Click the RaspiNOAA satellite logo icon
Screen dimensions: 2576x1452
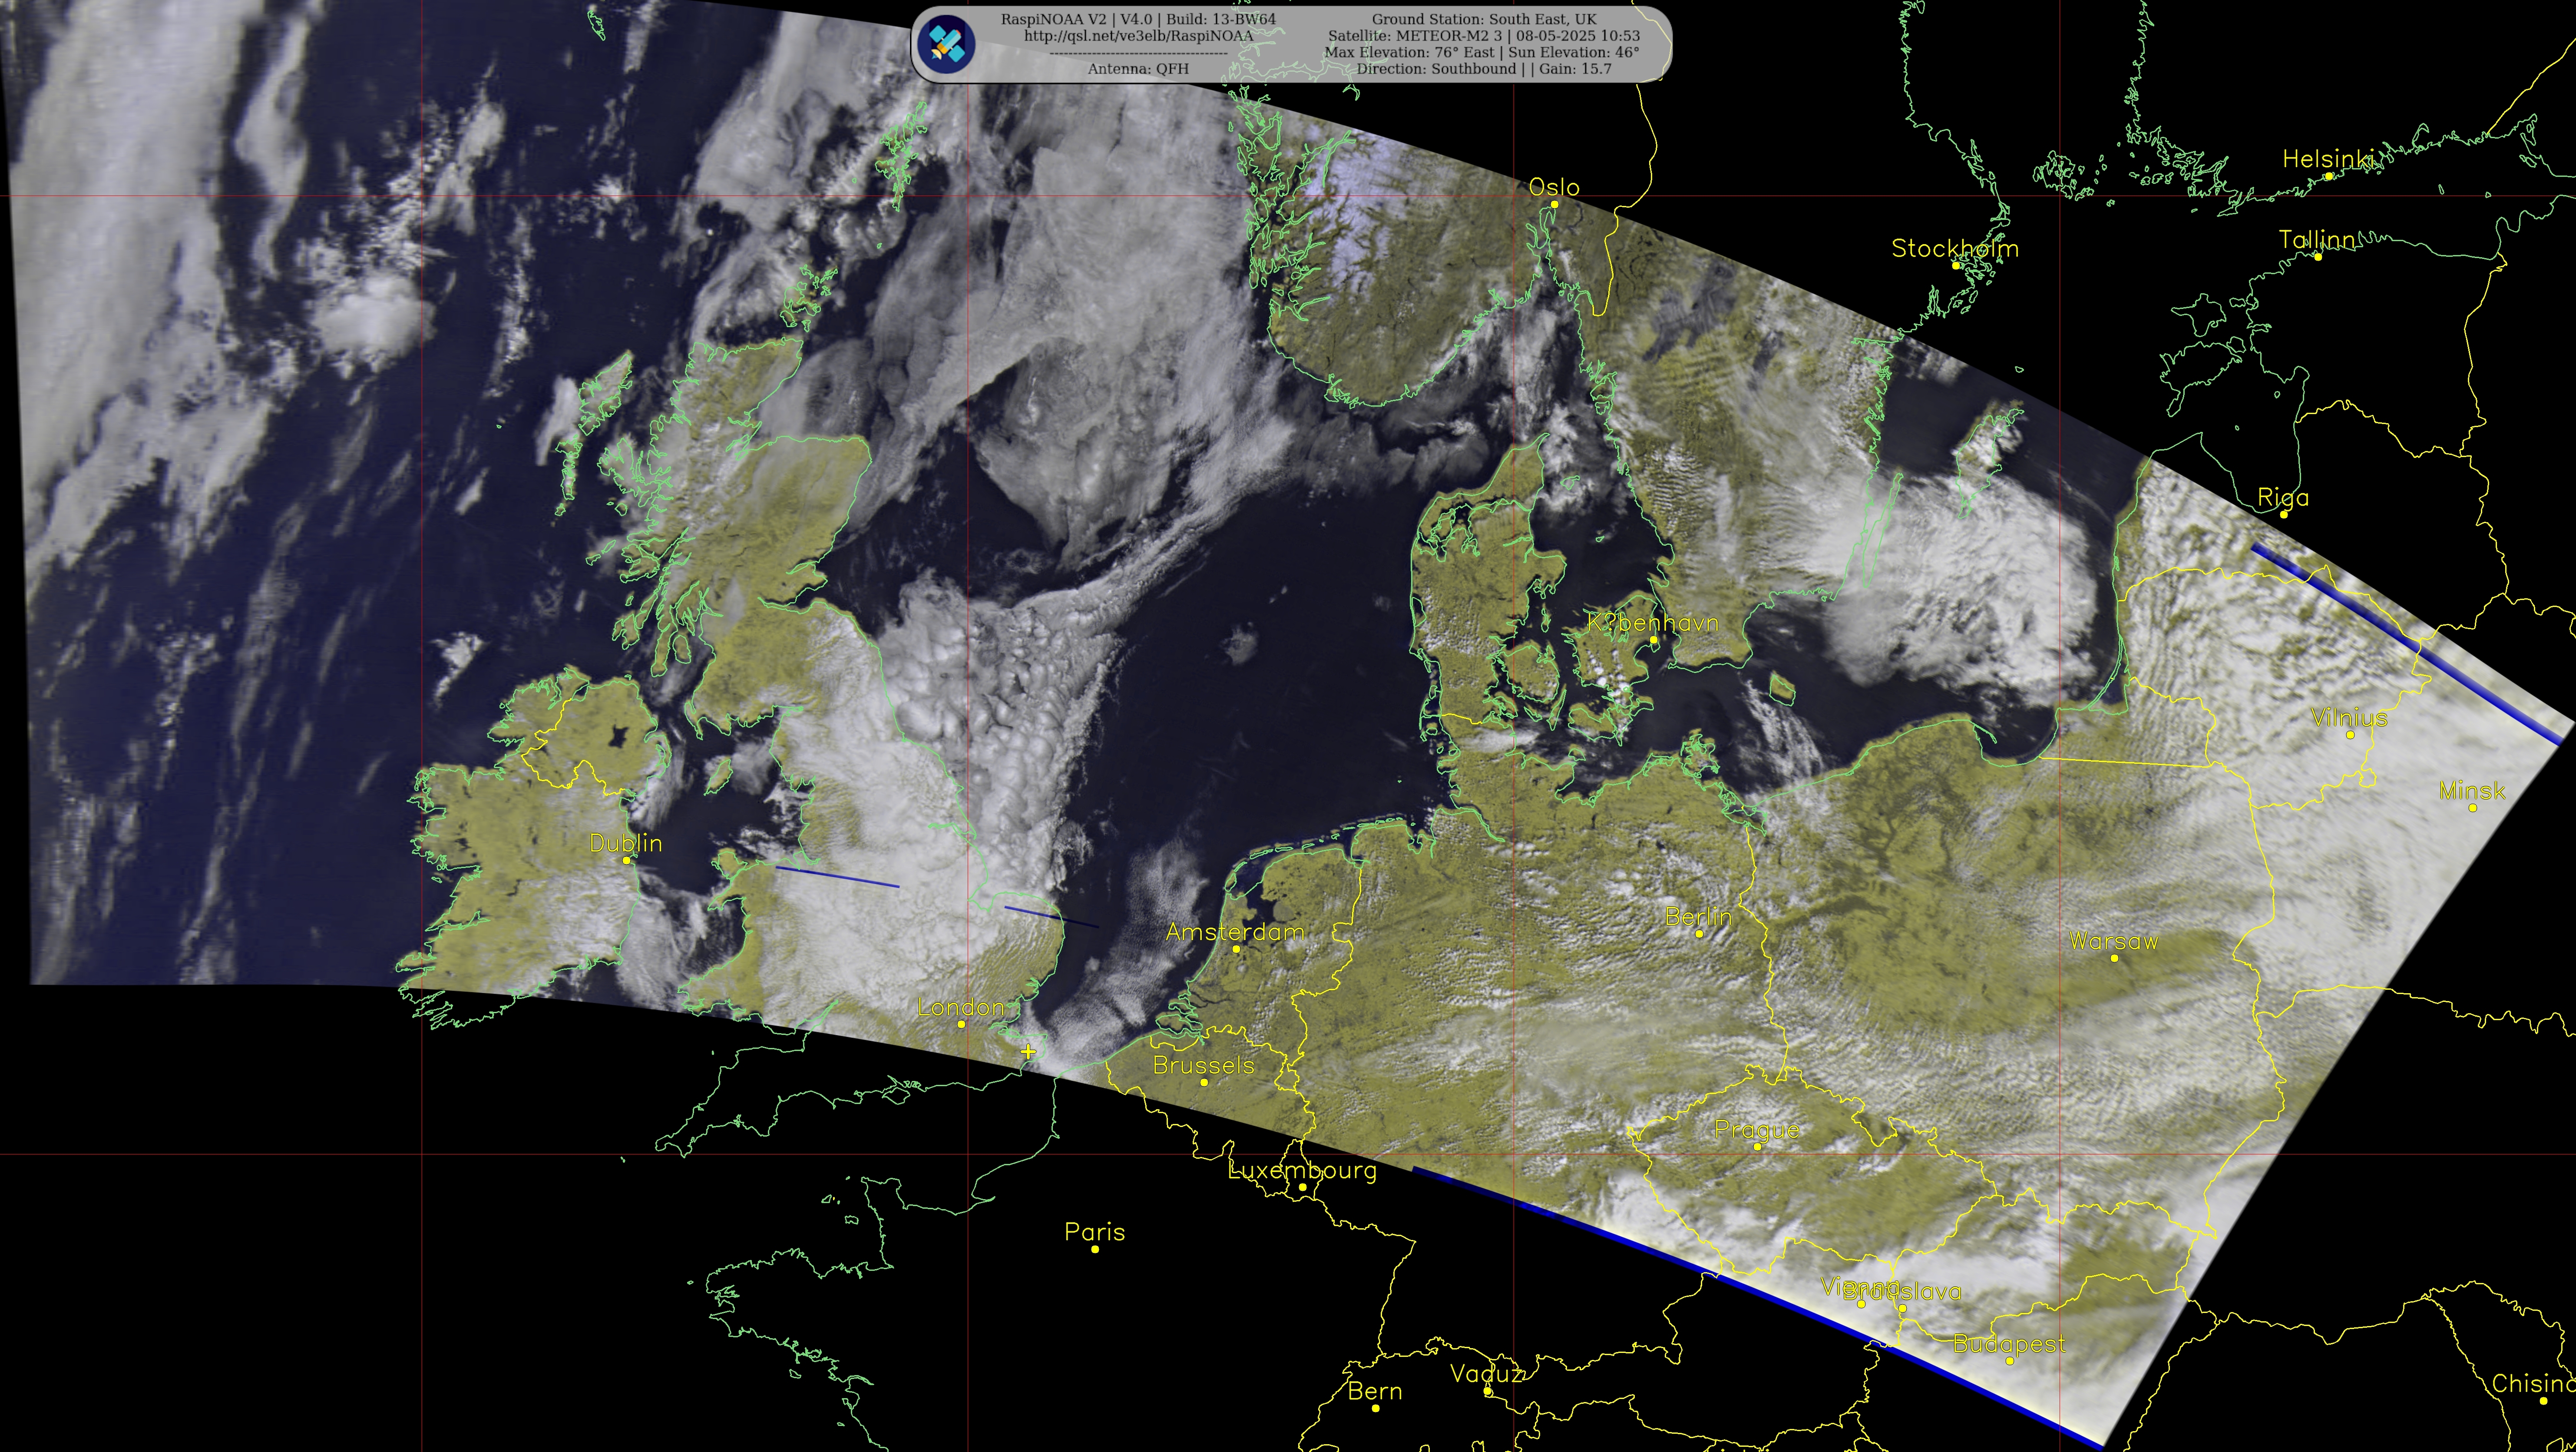(945, 43)
